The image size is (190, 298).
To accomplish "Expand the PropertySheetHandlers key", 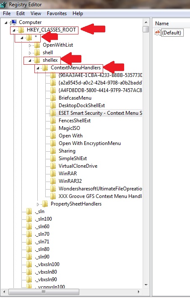I will [38, 204].
